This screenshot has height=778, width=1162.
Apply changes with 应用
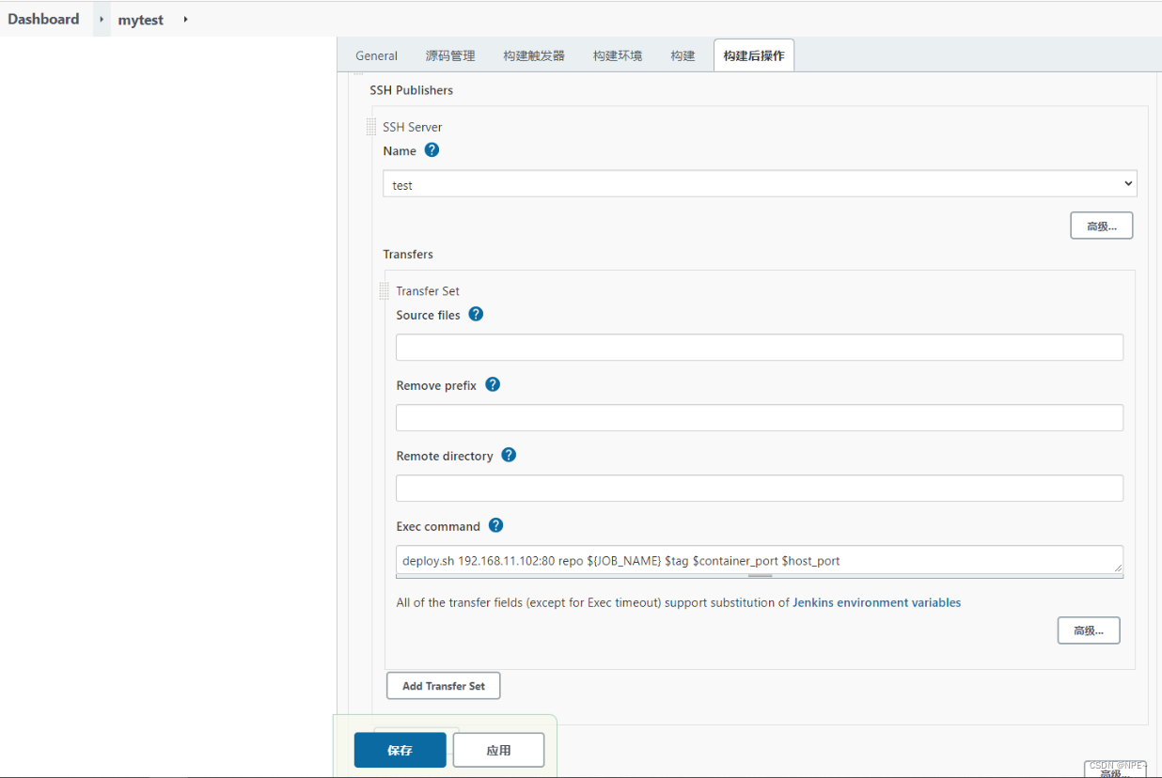[x=498, y=750]
